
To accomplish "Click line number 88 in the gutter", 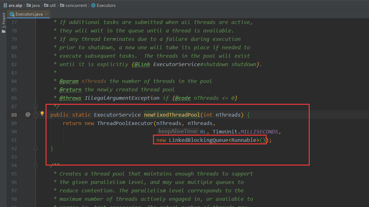I will point(14,115).
